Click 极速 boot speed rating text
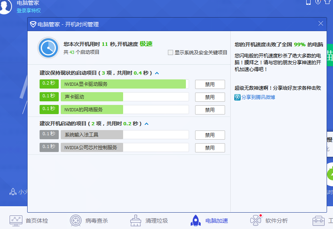Screen dimensions: 333x229 [x=146, y=44]
